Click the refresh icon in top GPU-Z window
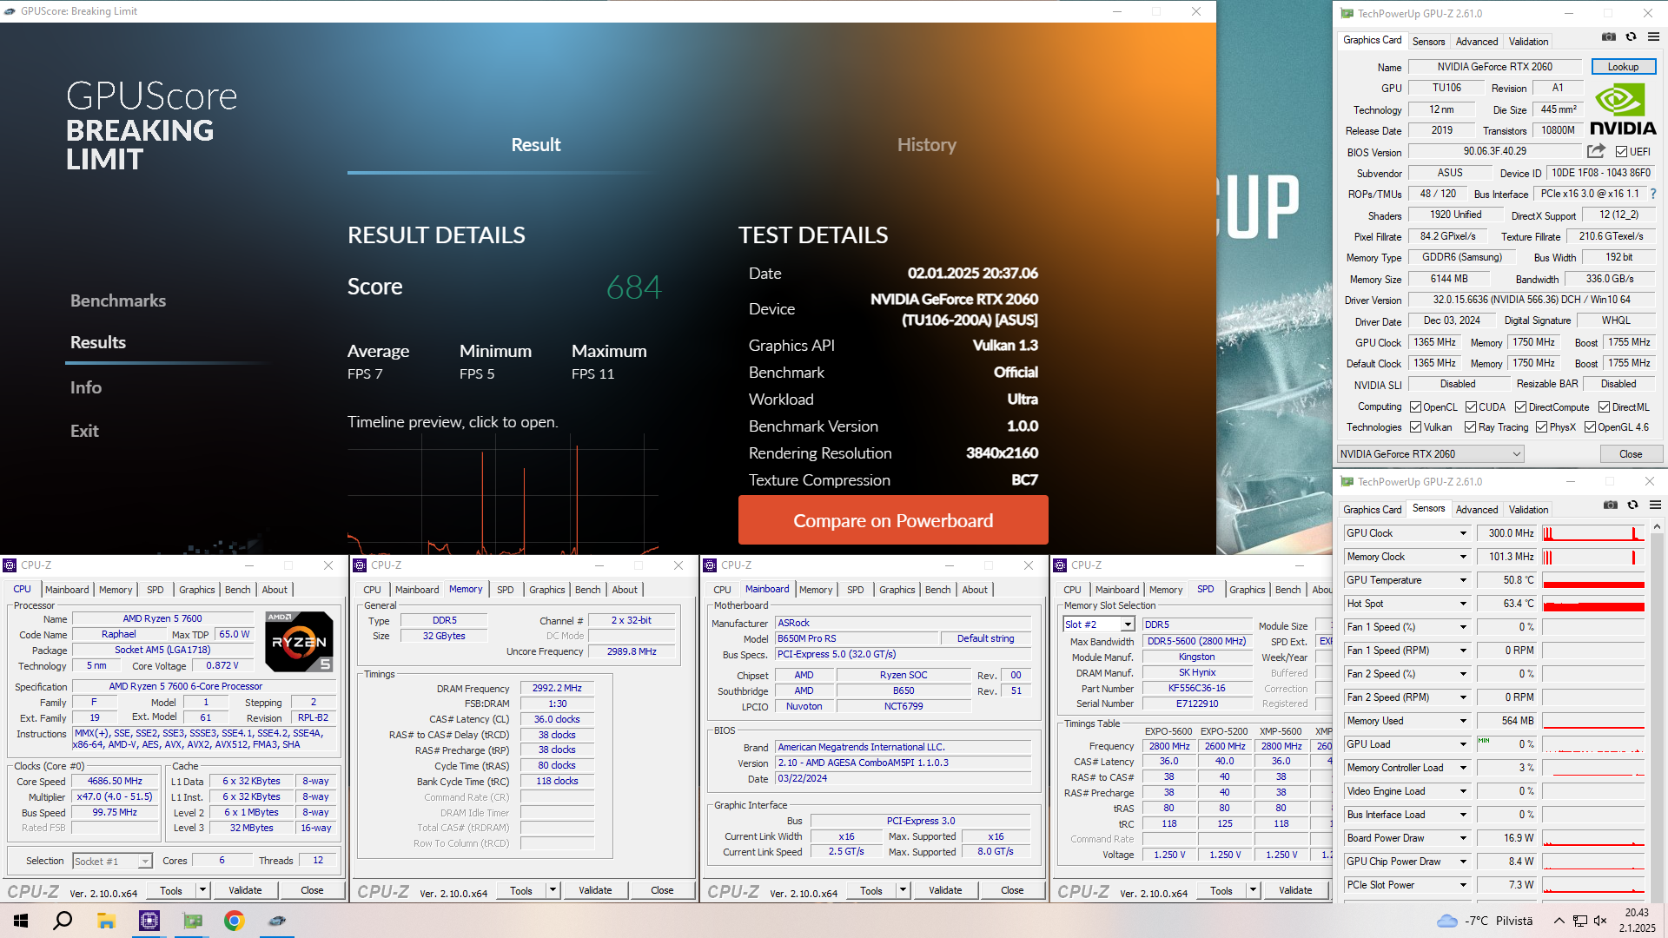 tap(1632, 36)
